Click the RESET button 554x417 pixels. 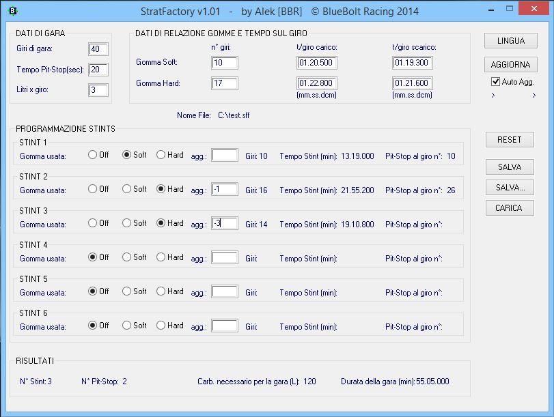click(x=510, y=140)
